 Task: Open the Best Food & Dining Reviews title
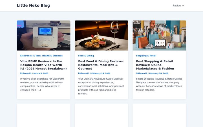coord(101,65)
